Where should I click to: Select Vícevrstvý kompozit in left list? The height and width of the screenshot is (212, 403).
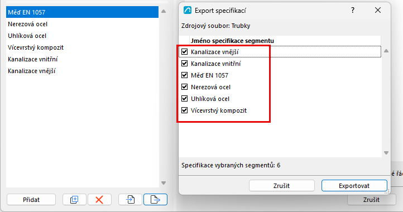tap(82, 47)
